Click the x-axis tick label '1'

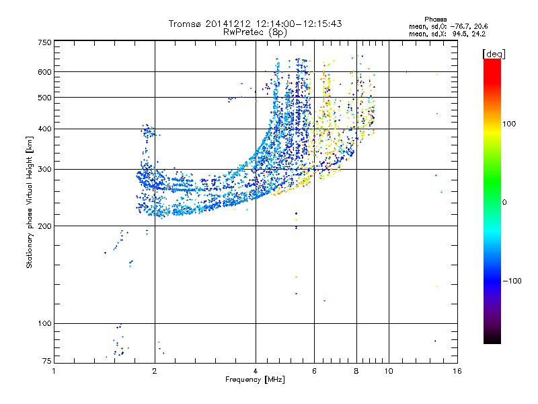(54, 371)
